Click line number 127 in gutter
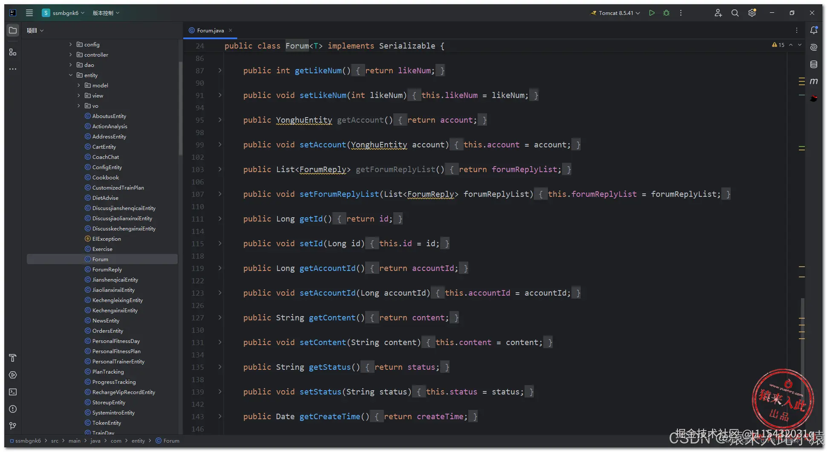This screenshot has height=452, width=827. click(198, 318)
